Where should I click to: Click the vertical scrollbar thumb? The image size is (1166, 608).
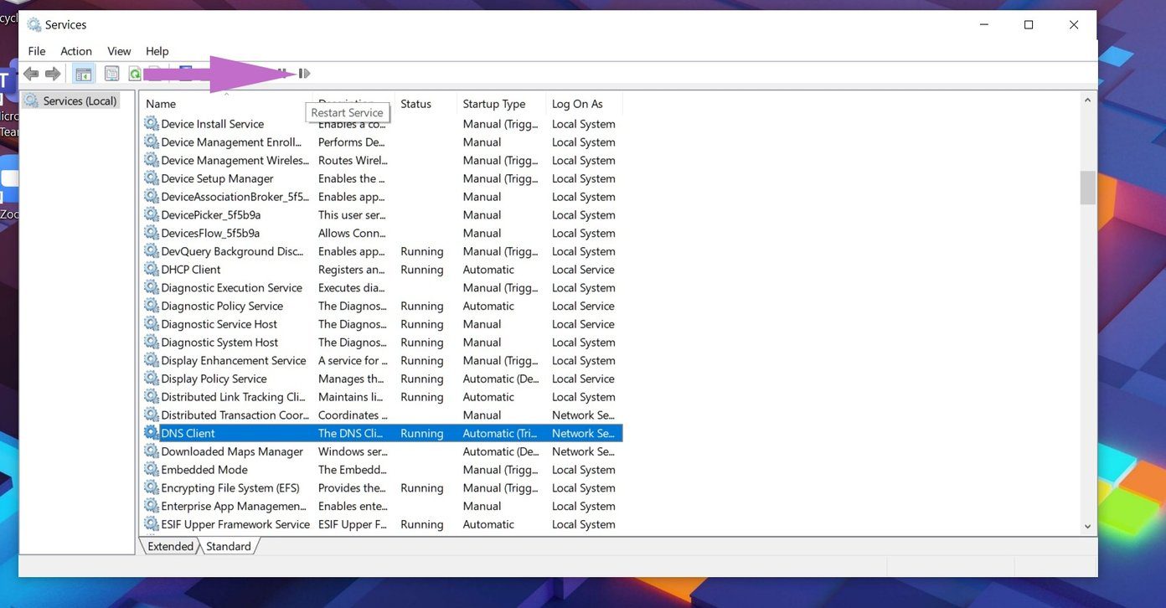(1087, 188)
